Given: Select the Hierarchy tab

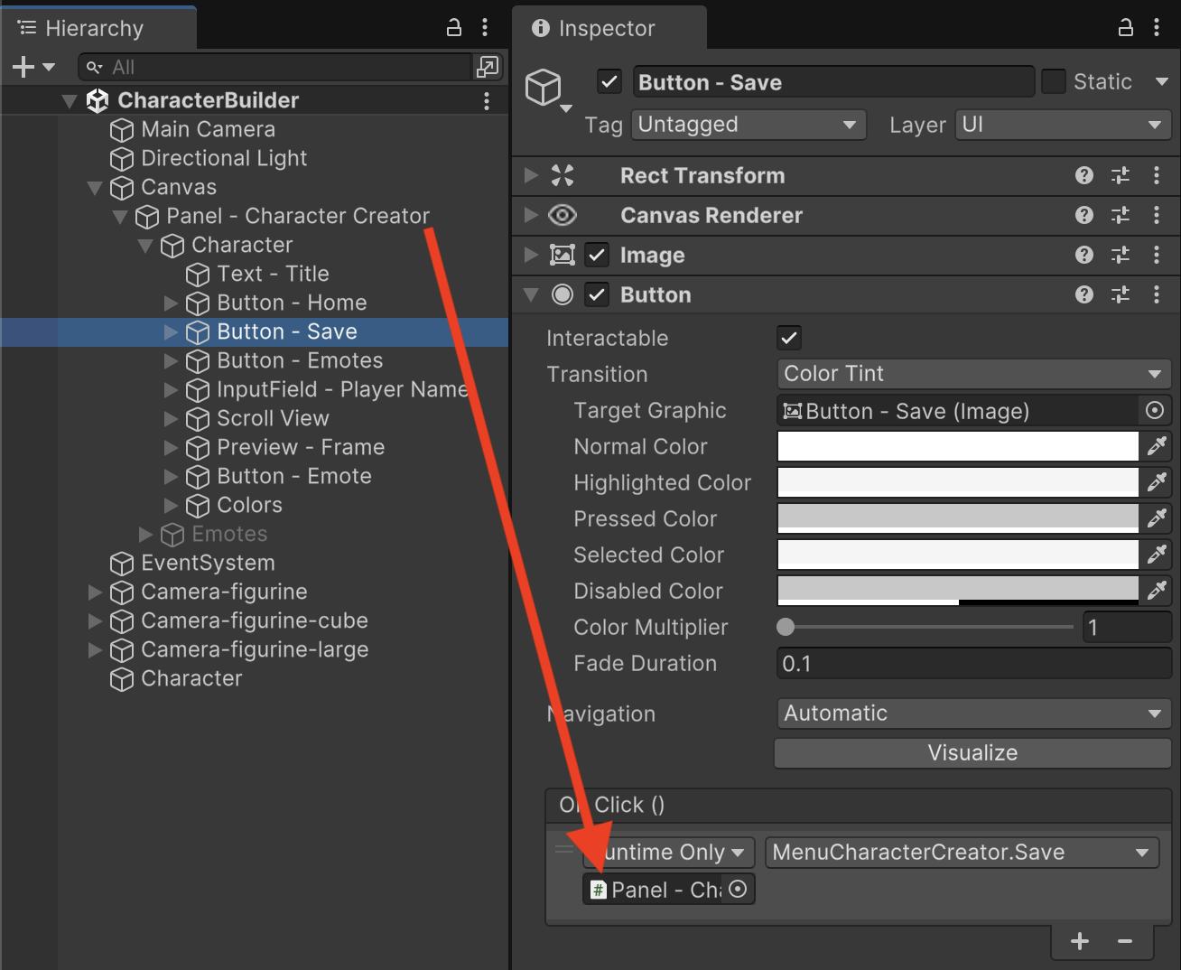Looking at the screenshot, I should click(94, 28).
